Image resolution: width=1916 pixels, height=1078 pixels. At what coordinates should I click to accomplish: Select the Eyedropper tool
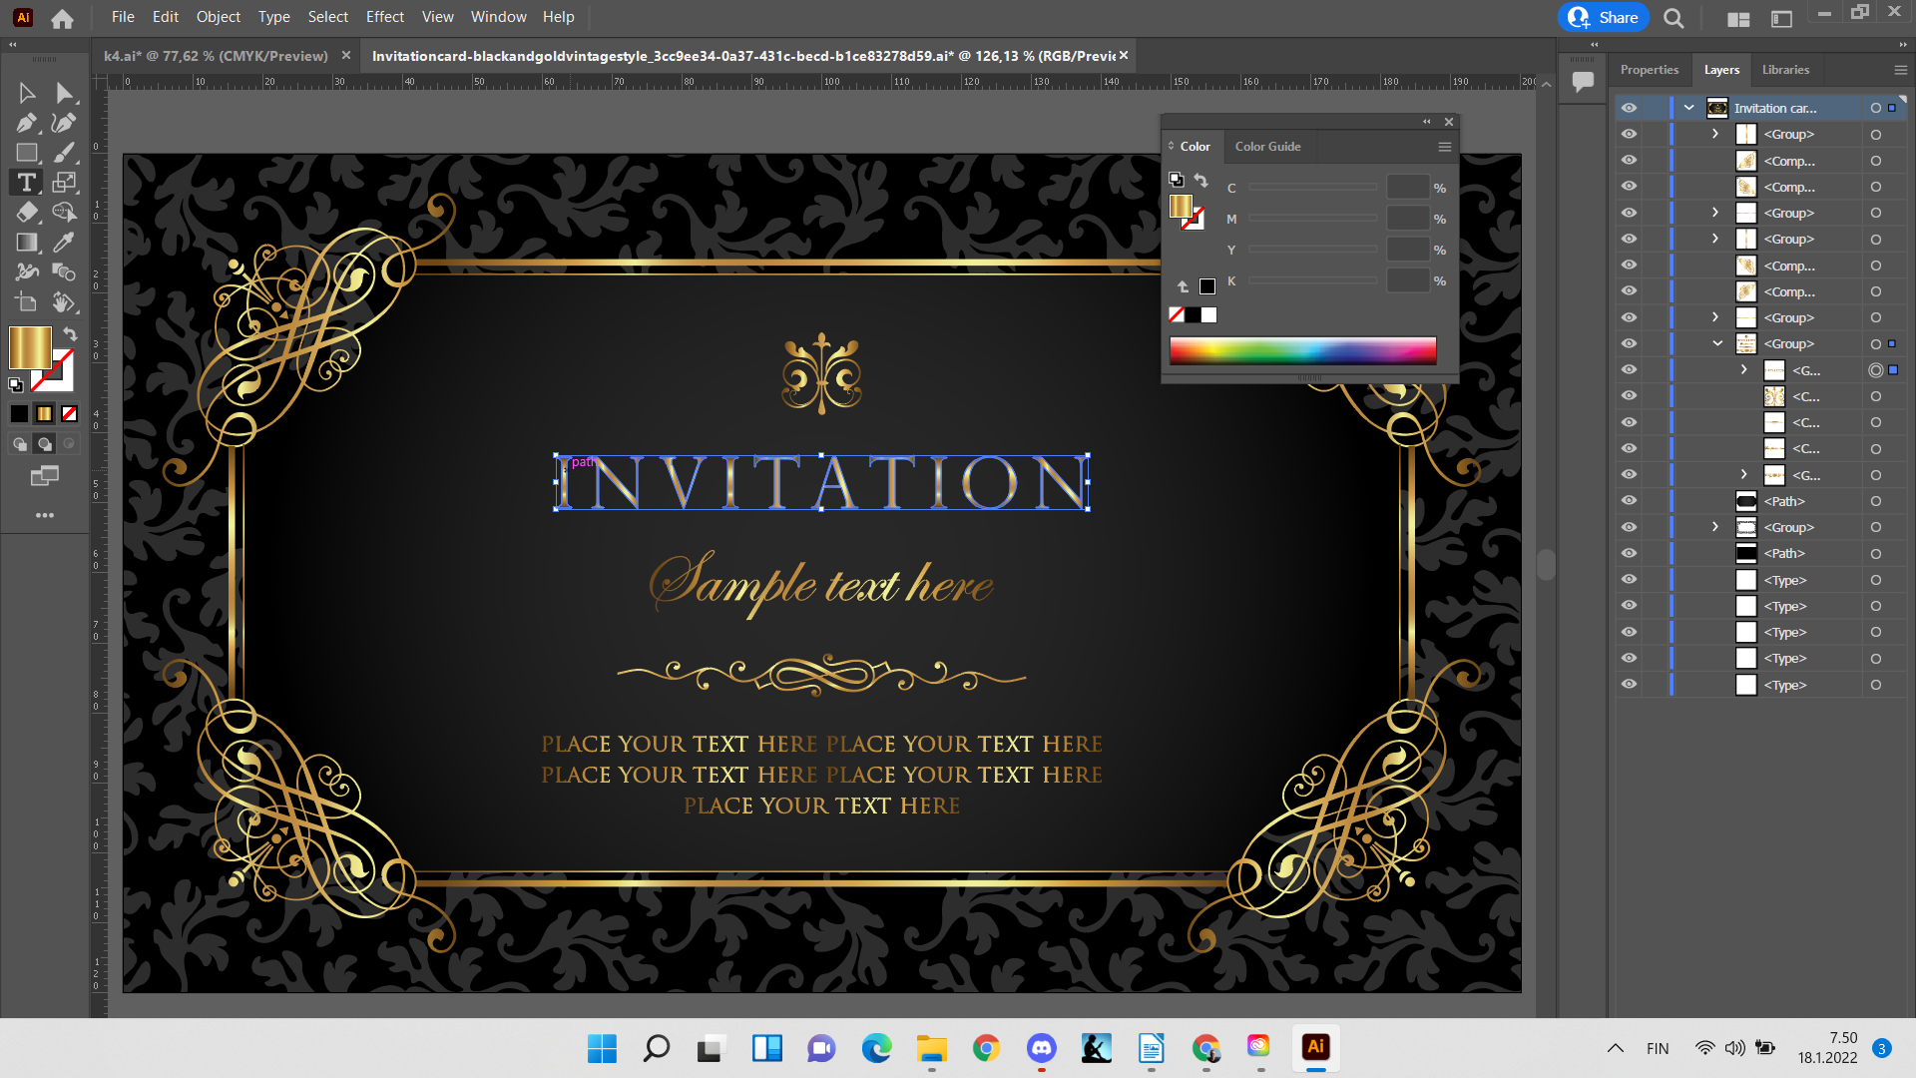coord(64,243)
